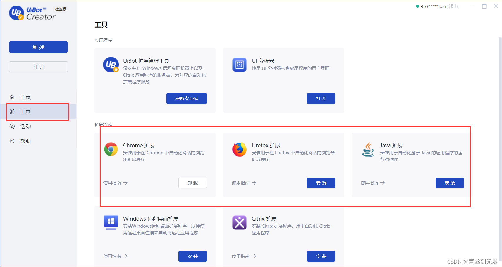This screenshot has width=502, height=267.
Task: Click the arrow next to Java 使用指南
Action: point(383,183)
